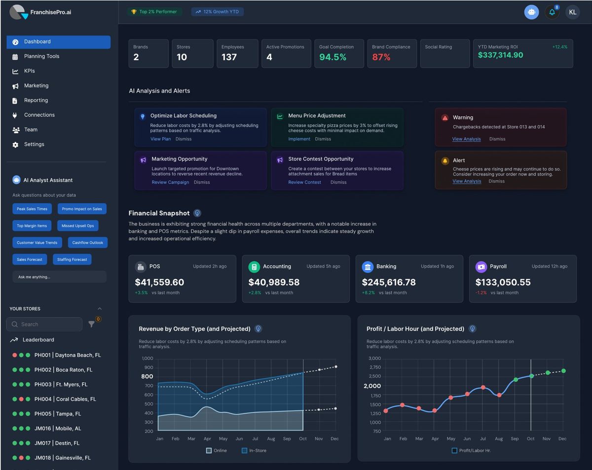The height and width of the screenshot is (470, 592).
Task: Click the Warning triangle icon
Action: (445, 118)
